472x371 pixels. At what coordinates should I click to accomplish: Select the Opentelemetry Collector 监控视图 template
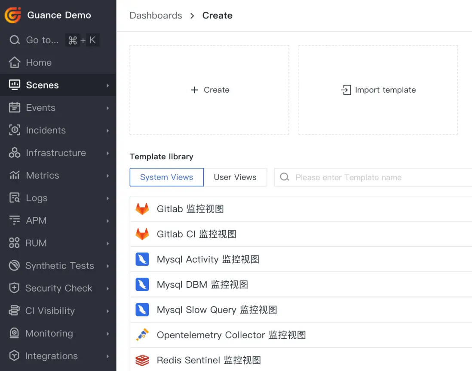click(x=301, y=335)
